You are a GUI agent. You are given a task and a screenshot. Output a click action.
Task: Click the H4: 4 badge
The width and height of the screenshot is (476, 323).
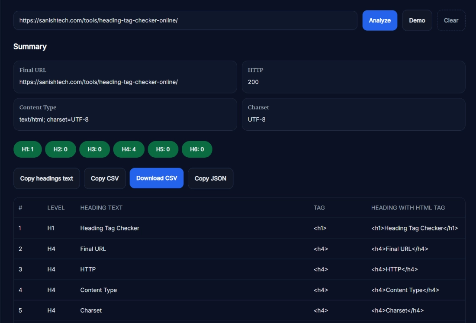click(x=129, y=149)
